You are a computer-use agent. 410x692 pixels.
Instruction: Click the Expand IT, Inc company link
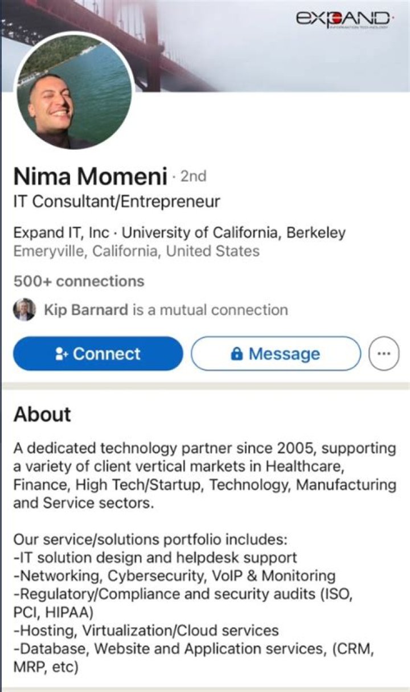61,233
